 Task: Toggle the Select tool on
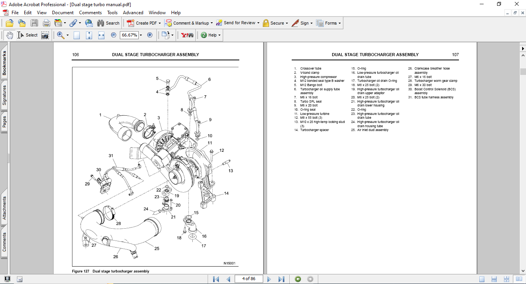click(x=28, y=35)
